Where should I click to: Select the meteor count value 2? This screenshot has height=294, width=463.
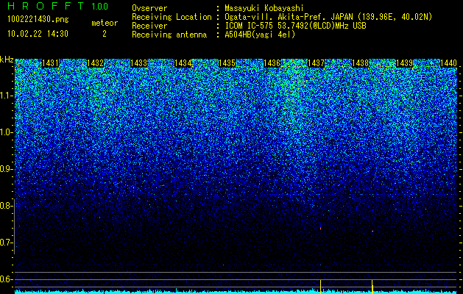[105, 34]
